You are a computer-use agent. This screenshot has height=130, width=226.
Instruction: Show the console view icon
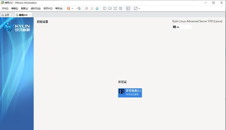click(x=128, y=8)
